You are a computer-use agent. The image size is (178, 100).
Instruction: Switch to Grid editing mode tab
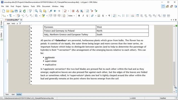(x=13, y=94)
